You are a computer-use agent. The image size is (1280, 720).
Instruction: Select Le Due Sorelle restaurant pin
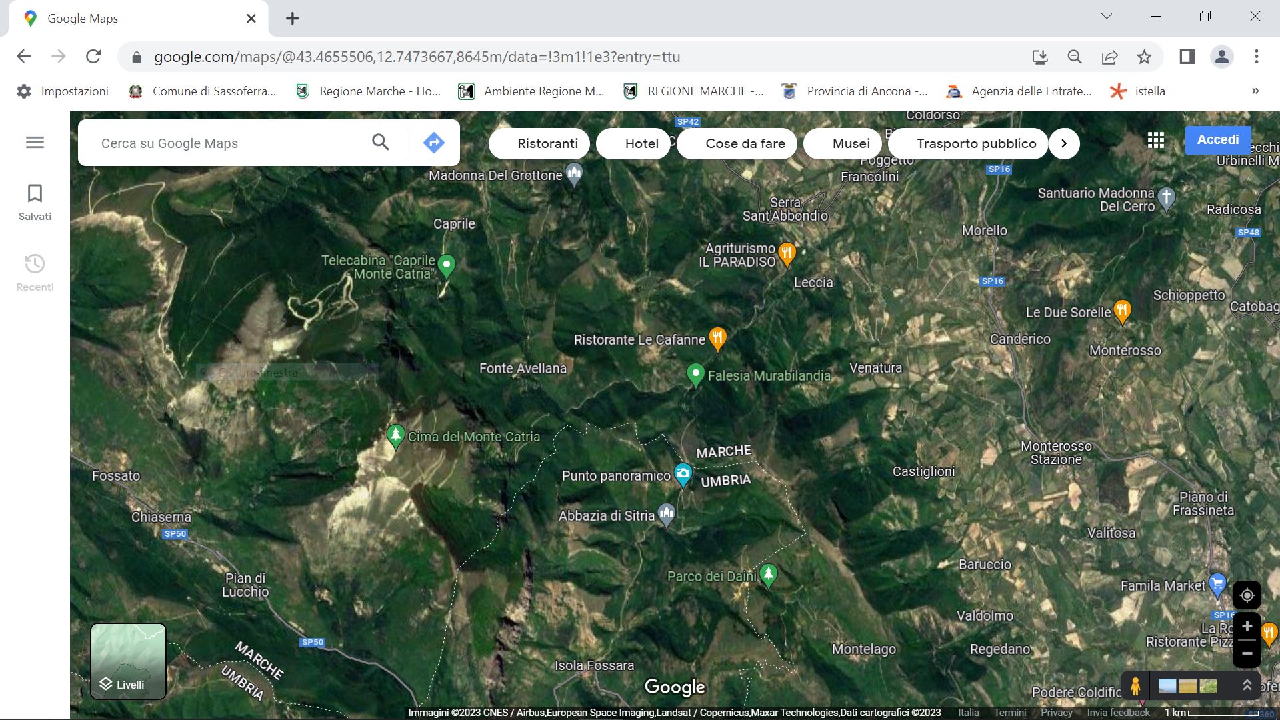pyautogui.click(x=1122, y=311)
